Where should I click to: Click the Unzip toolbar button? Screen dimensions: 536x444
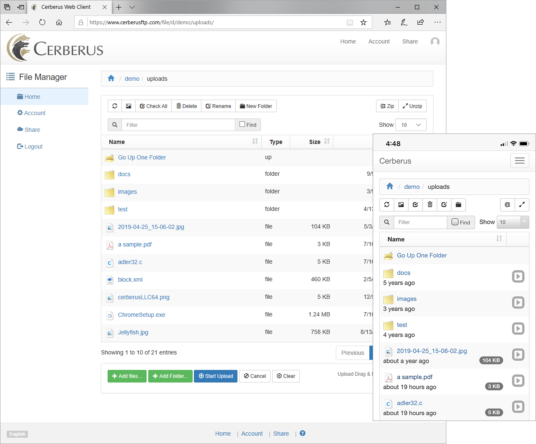(412, 106)
